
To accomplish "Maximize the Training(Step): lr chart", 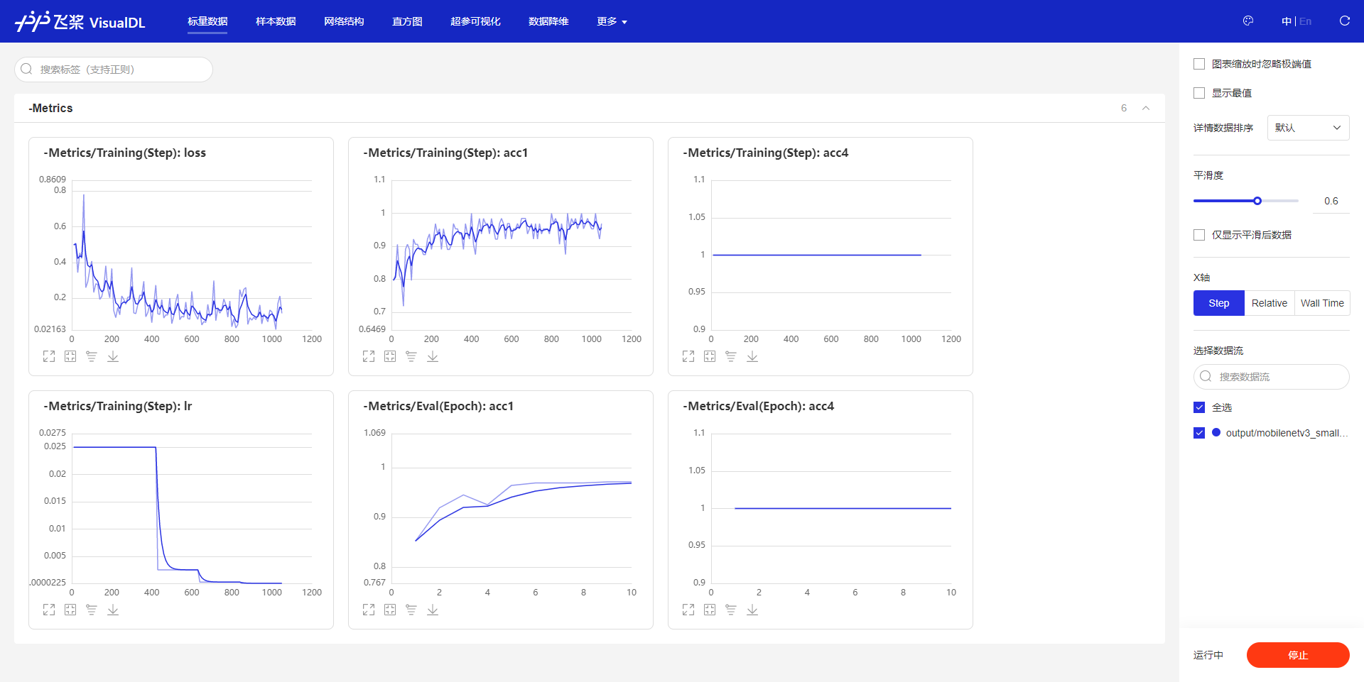I will click(x=49, y=610).
